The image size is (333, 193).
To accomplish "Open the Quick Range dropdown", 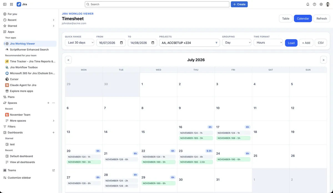I will point(80,43).
